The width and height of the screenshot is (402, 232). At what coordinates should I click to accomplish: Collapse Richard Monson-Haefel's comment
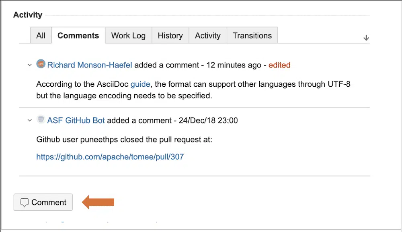click(29, 65)
